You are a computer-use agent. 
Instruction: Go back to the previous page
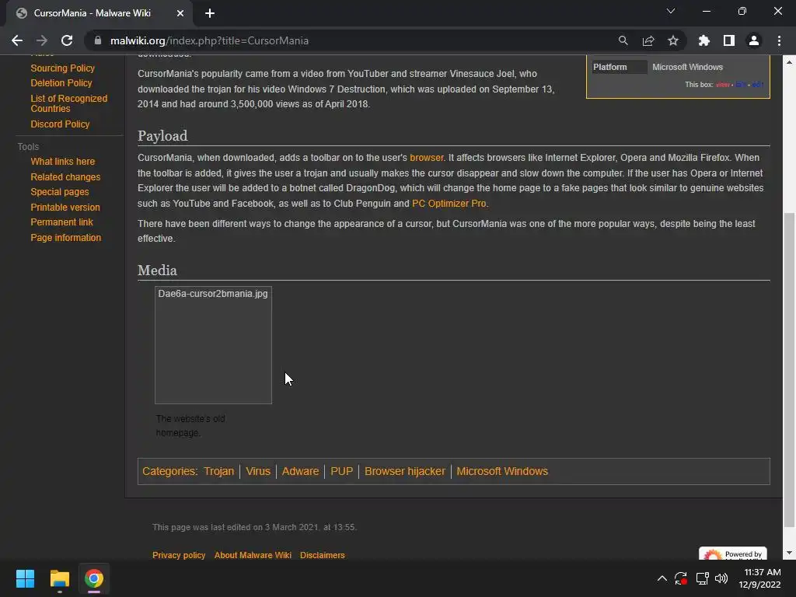[x=17, y=40]
